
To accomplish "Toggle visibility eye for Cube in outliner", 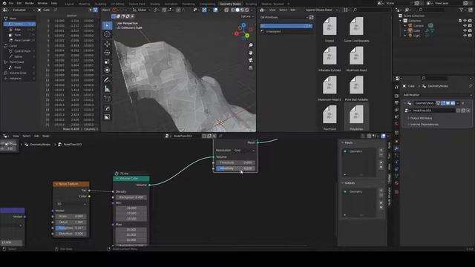I will coord(465,30).
